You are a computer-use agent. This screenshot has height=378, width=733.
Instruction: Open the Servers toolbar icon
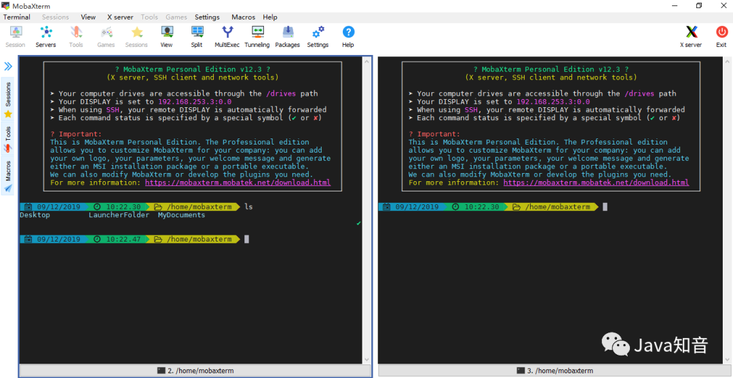point(46,37)
